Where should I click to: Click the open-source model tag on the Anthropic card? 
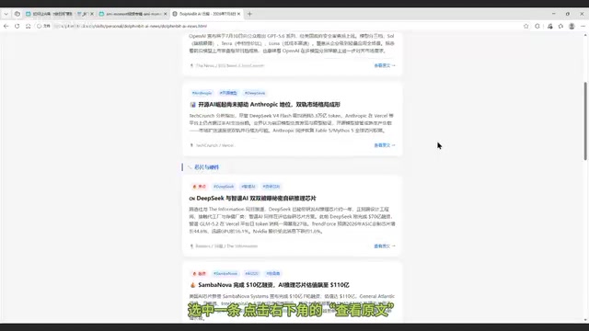pyautogui.click(x=228, y=93)
